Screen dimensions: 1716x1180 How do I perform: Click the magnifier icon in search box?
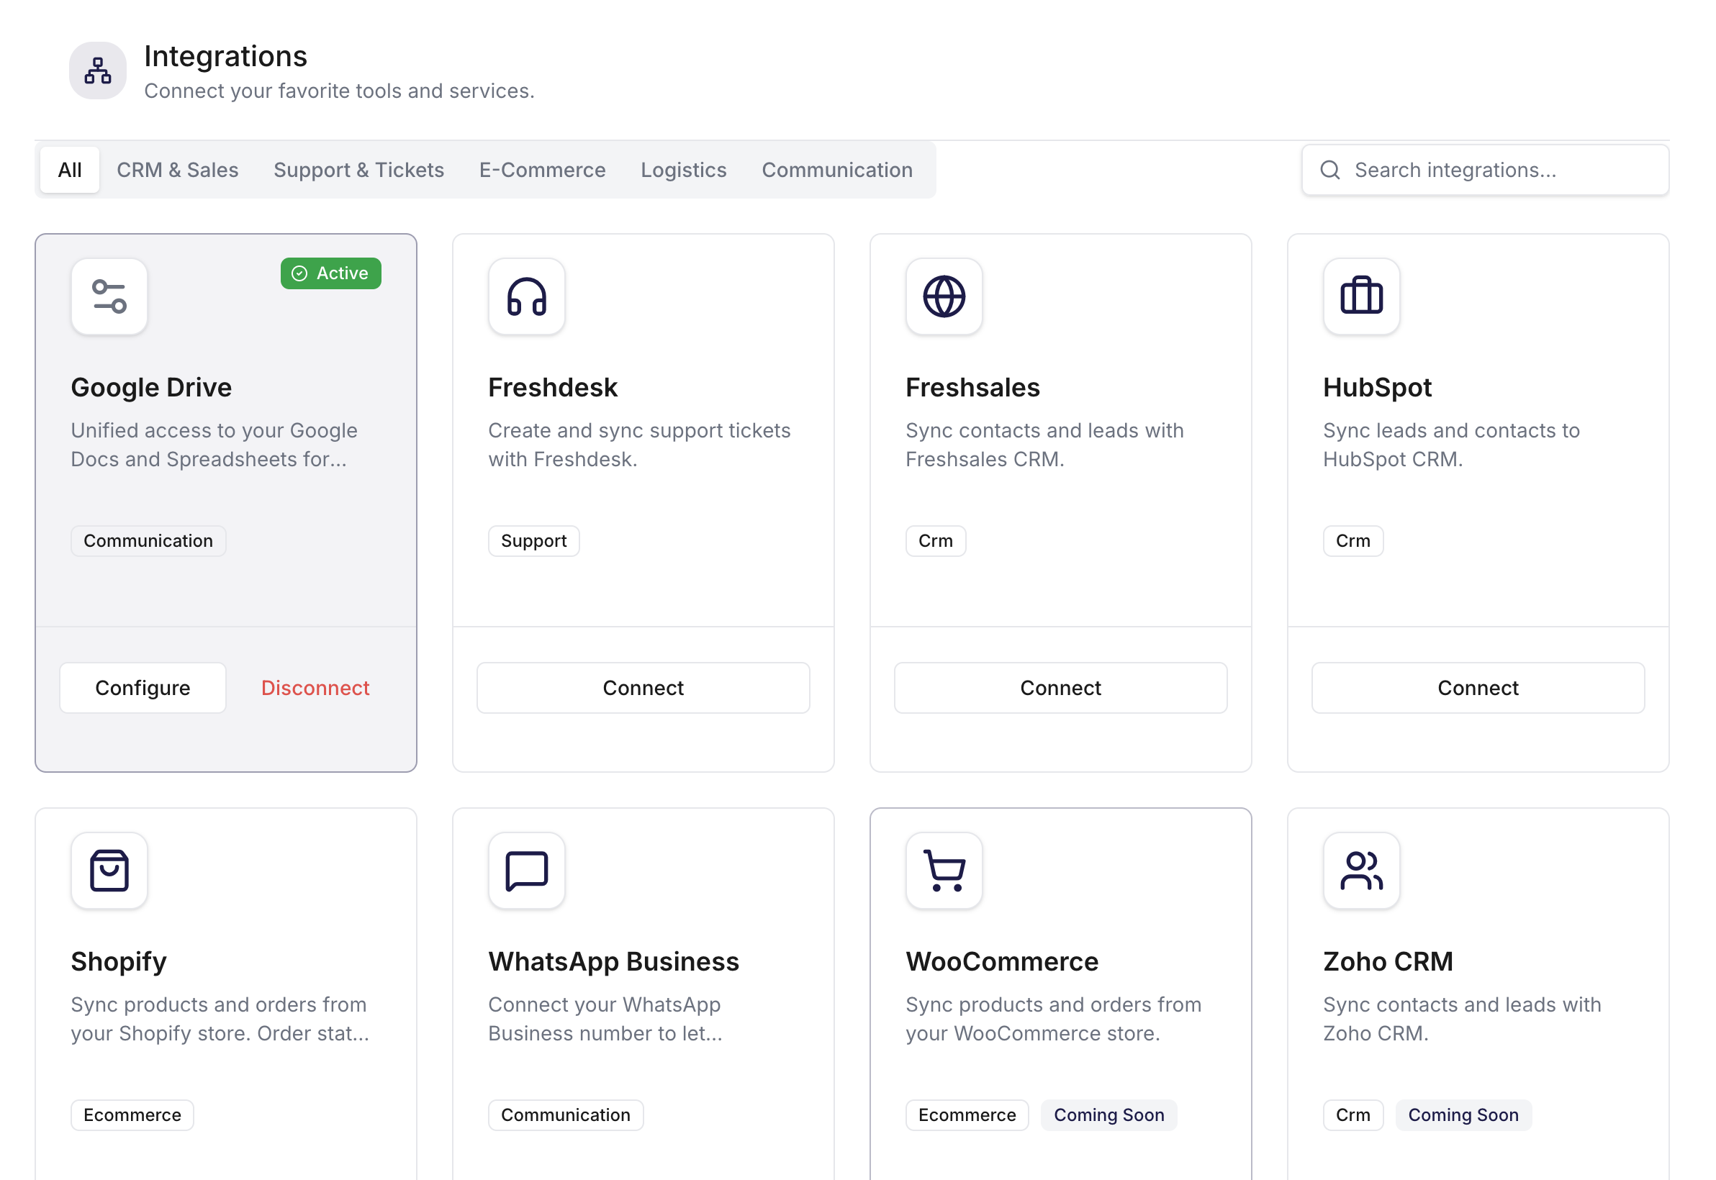[x=1330, y=170]
